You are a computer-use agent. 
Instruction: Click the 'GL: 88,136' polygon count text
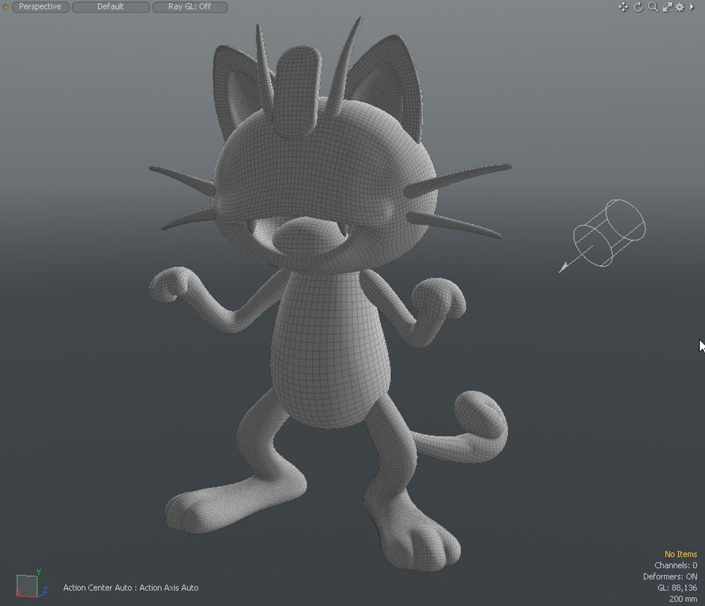tap(677, 587)
